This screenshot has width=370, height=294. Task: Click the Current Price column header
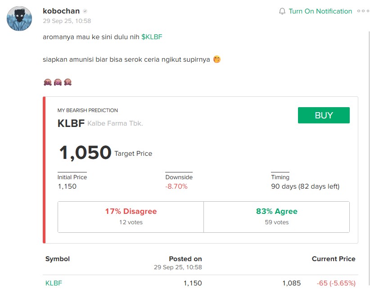coord(333,259)
